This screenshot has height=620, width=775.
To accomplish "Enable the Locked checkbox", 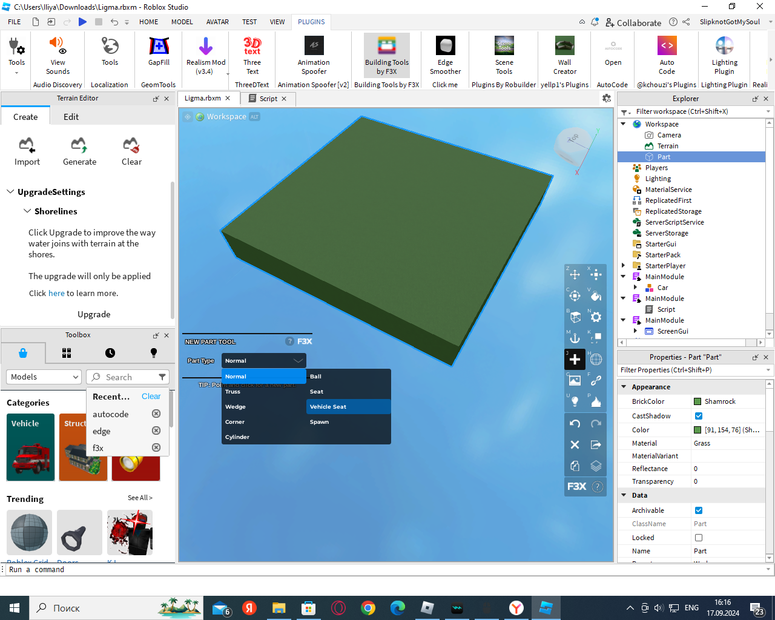I will (699, 538).
